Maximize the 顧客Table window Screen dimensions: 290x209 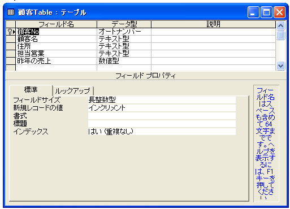(x=266, y=12)
